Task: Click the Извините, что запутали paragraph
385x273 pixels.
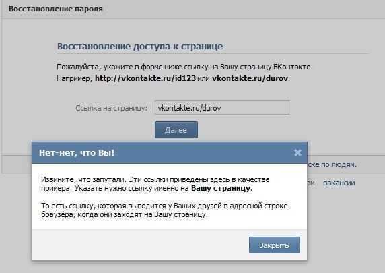Action: (x=155, y=184)
